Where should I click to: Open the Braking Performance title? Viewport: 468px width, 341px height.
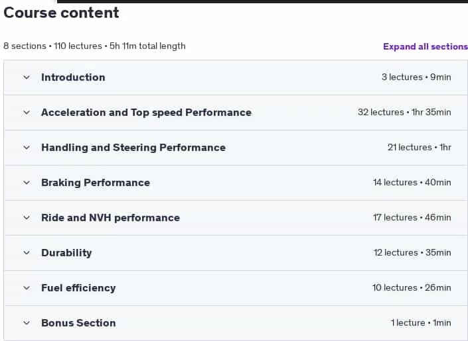96,183
